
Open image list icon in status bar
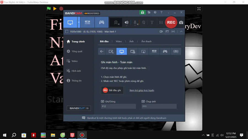click(x=167, y=32)
